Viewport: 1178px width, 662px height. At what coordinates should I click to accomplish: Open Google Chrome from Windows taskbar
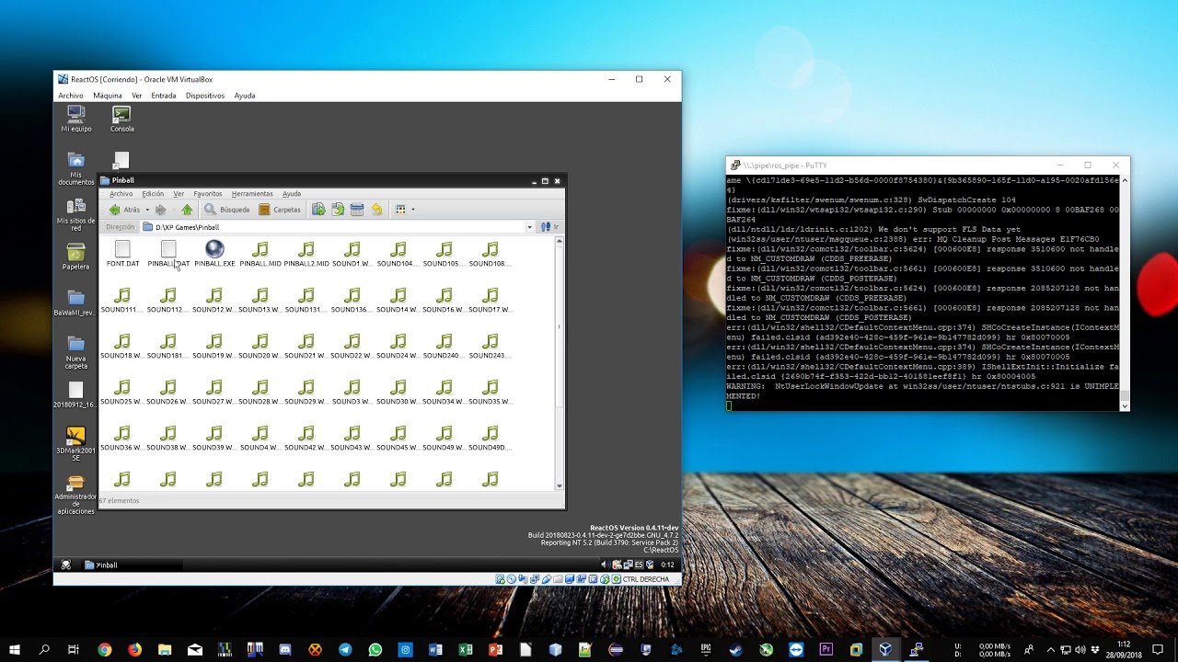click(105, 650)
